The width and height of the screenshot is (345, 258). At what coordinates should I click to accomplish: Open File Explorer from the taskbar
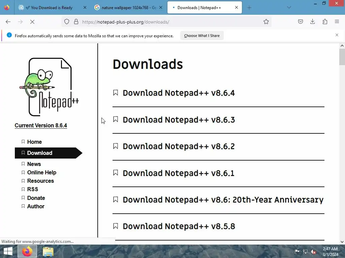coord(48,251)
